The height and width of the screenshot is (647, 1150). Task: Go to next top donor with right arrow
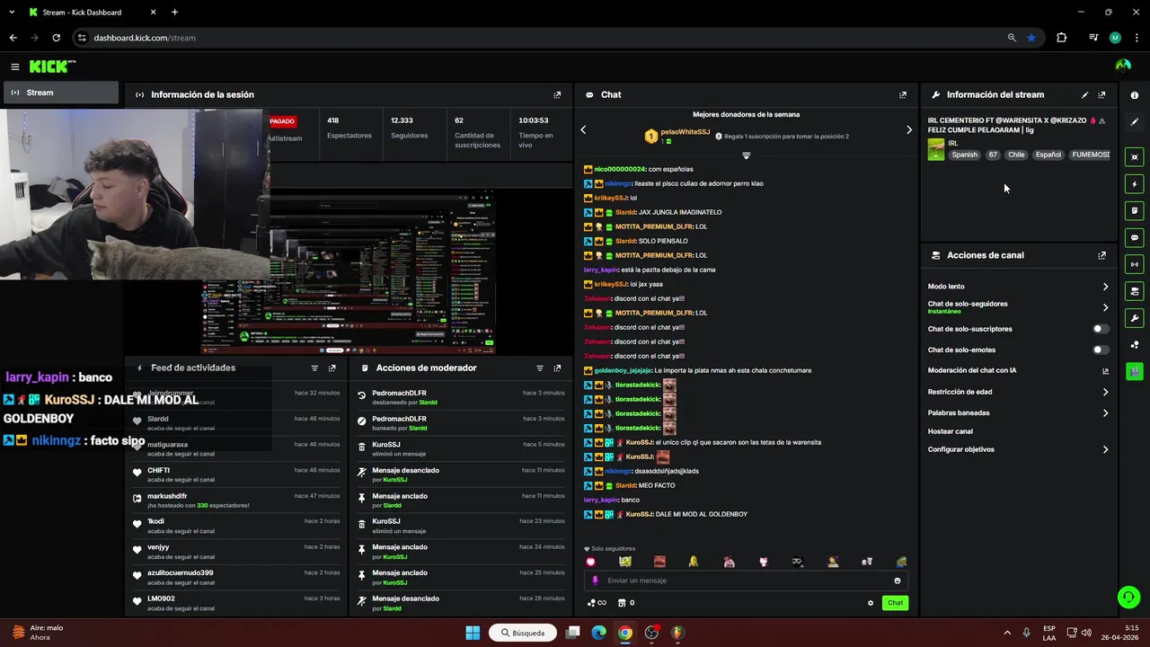pyautogui.click(x=908, y=130)
